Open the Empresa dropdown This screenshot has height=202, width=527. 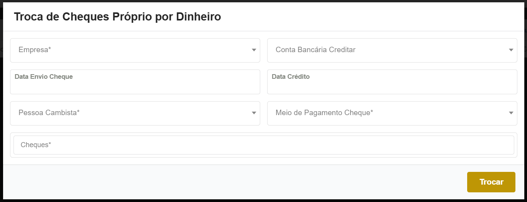[135, 50]
